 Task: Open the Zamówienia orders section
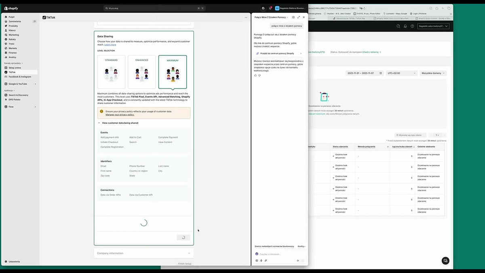click(x=15, y=21)
